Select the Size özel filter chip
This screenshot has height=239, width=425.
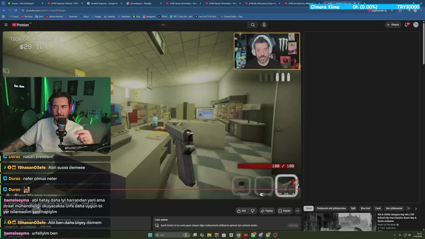point(365,208)
